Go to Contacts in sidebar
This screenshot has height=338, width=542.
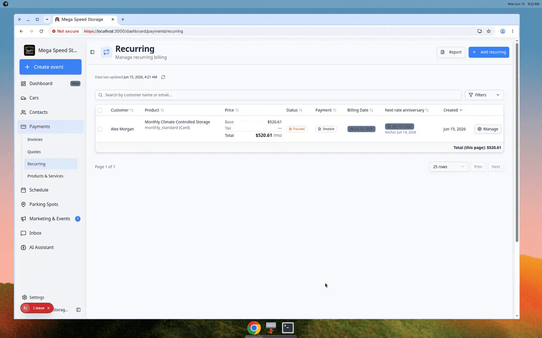click(x=50, y=112)
